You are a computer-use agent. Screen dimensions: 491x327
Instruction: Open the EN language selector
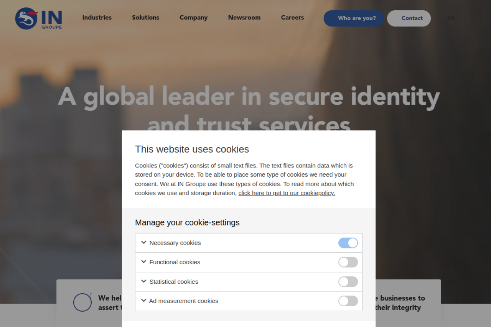tap(451, 18)
